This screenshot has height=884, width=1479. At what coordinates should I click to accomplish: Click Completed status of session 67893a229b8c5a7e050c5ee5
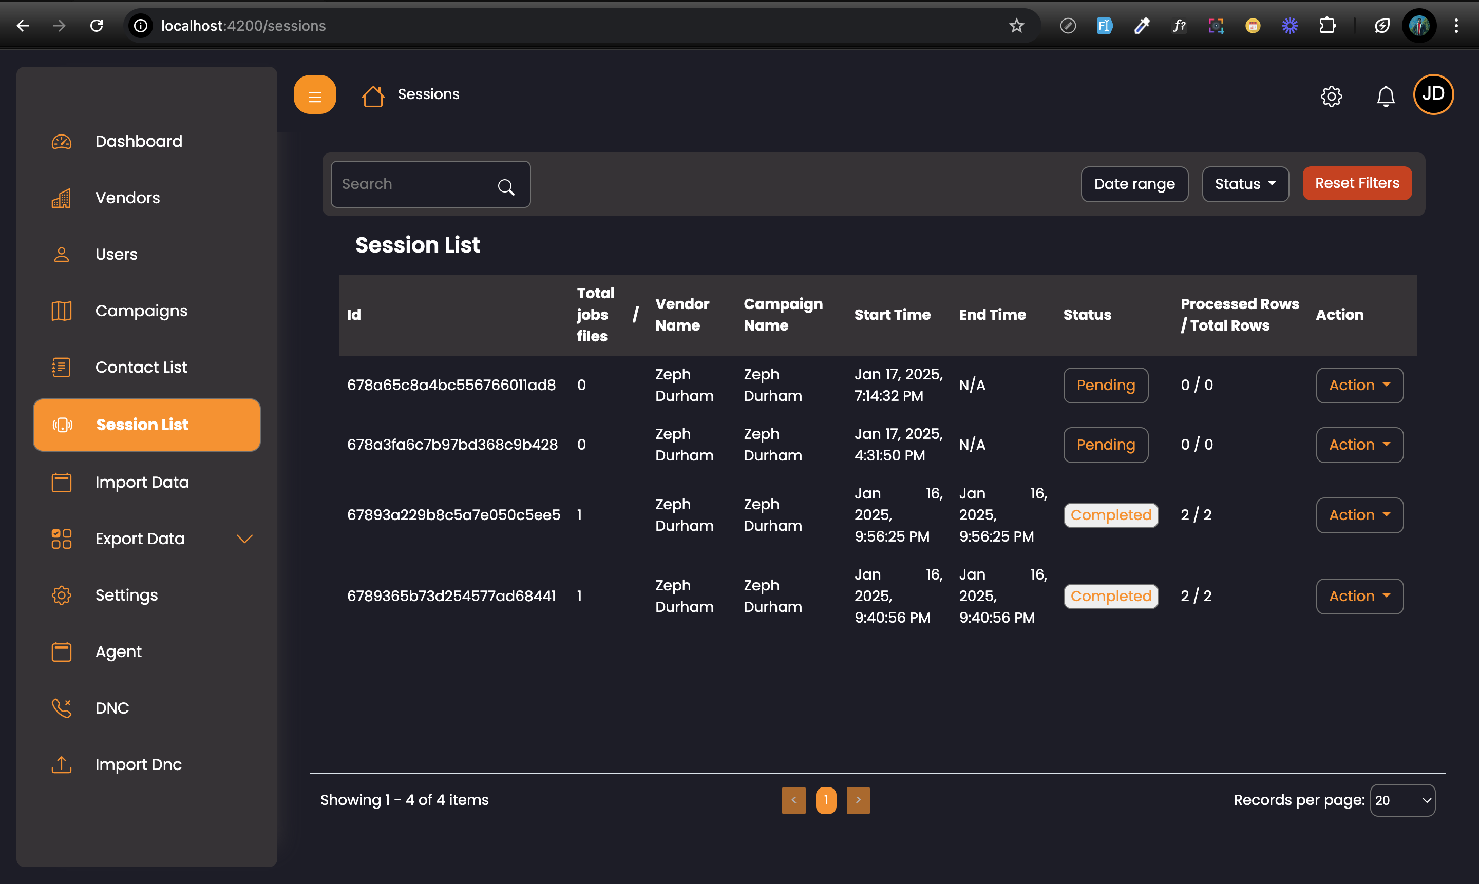(x=1111, y=515)
